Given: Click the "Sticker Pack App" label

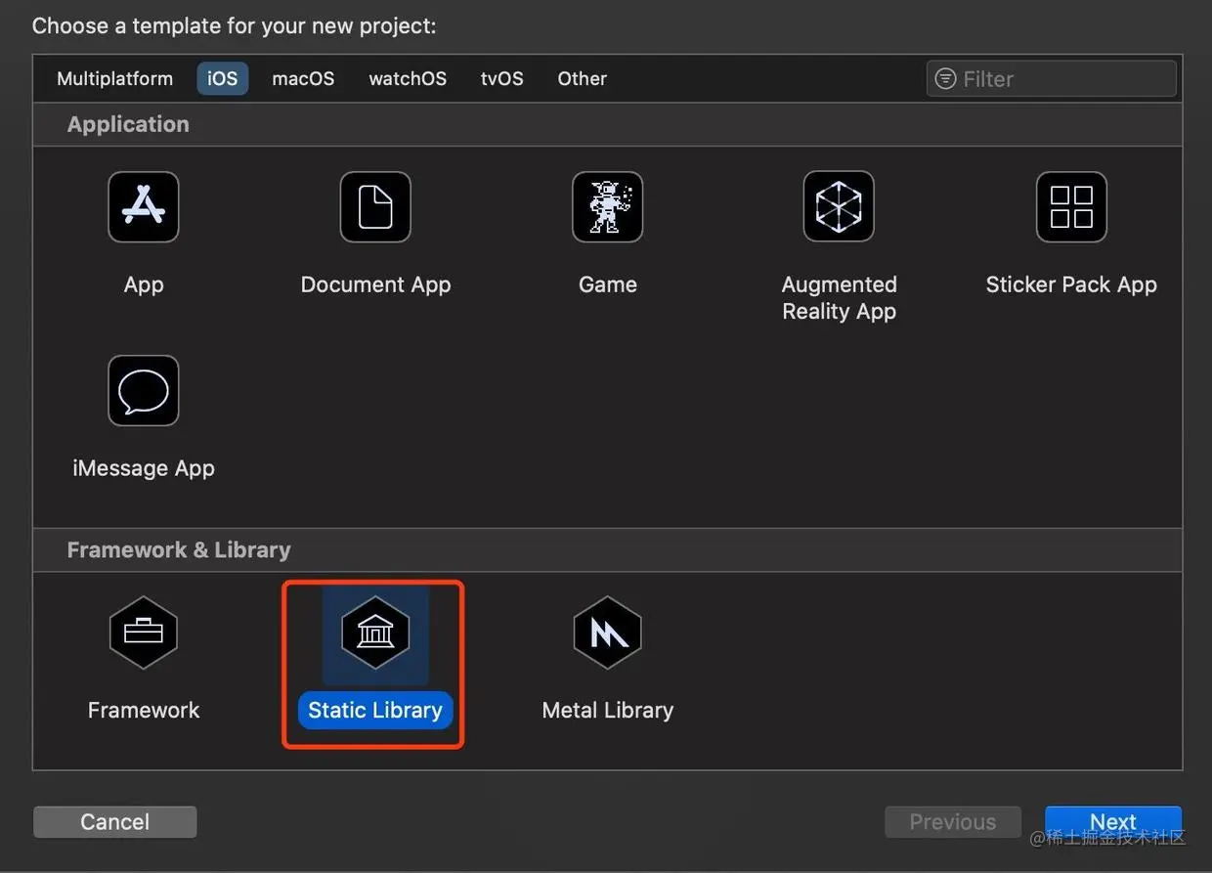Looking at the screenshot, I should pos(1071,284).
